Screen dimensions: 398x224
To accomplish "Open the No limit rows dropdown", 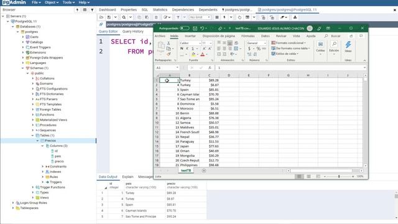I will pos(200,17).
